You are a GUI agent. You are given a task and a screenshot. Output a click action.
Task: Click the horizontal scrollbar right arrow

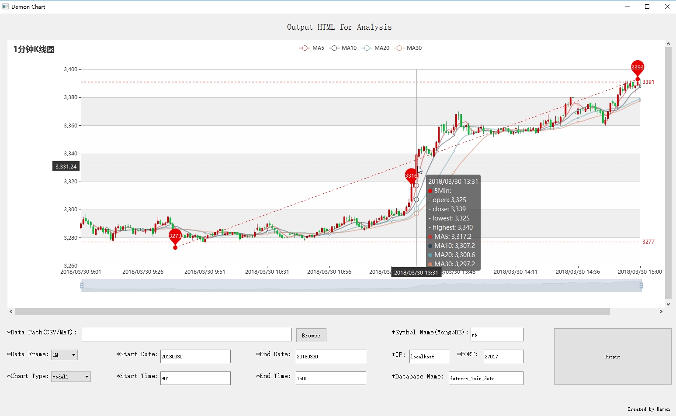tap(661, 312)
